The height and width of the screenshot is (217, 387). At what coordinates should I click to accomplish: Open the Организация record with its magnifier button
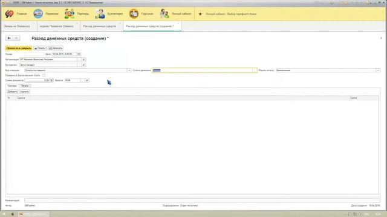[x=83, y=60]
